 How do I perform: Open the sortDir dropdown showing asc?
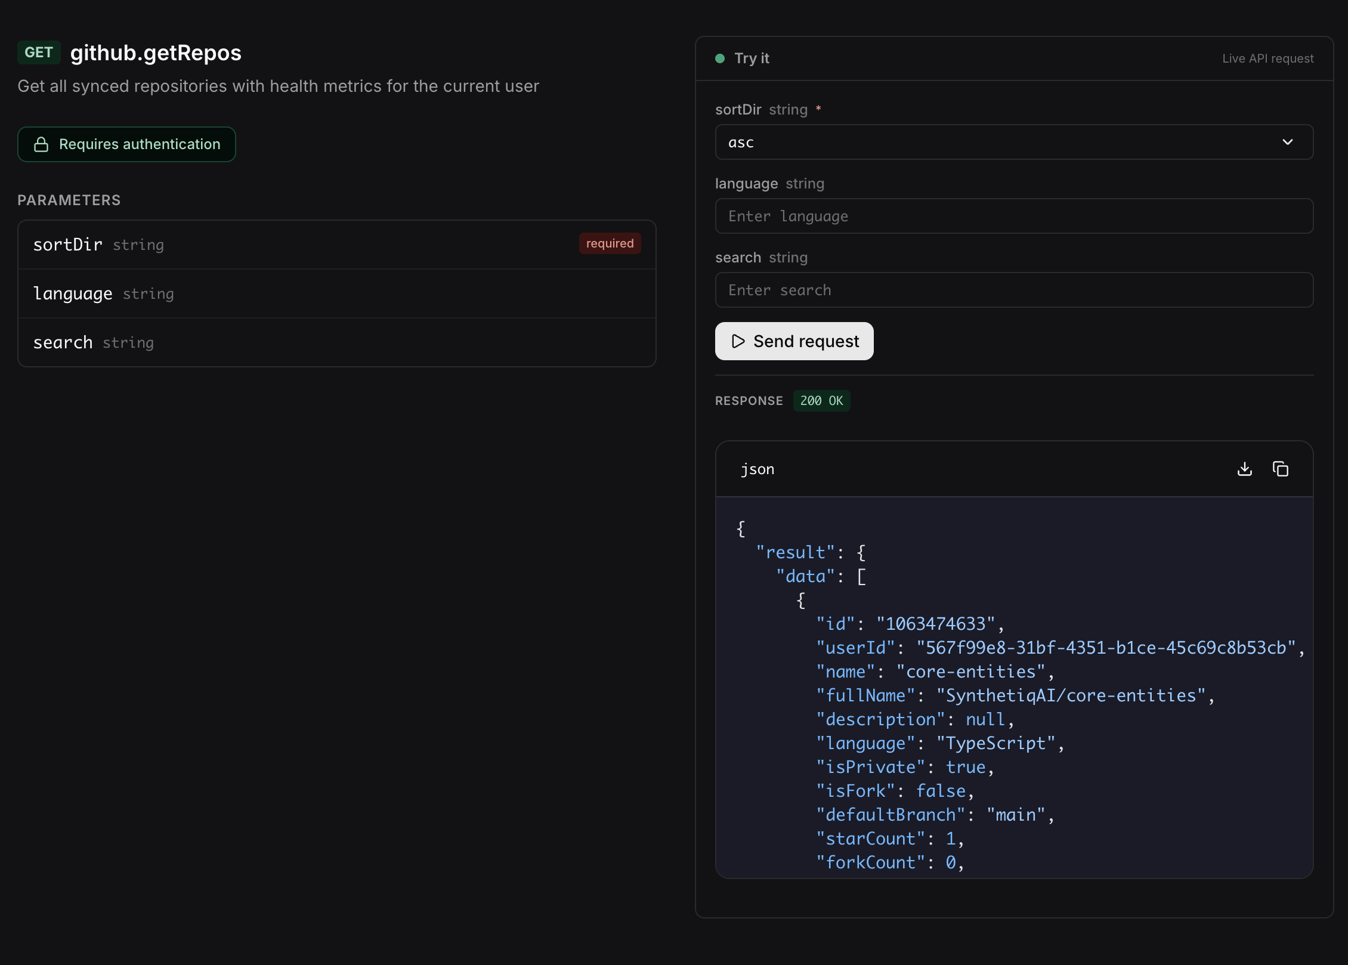click(1014, 142)
